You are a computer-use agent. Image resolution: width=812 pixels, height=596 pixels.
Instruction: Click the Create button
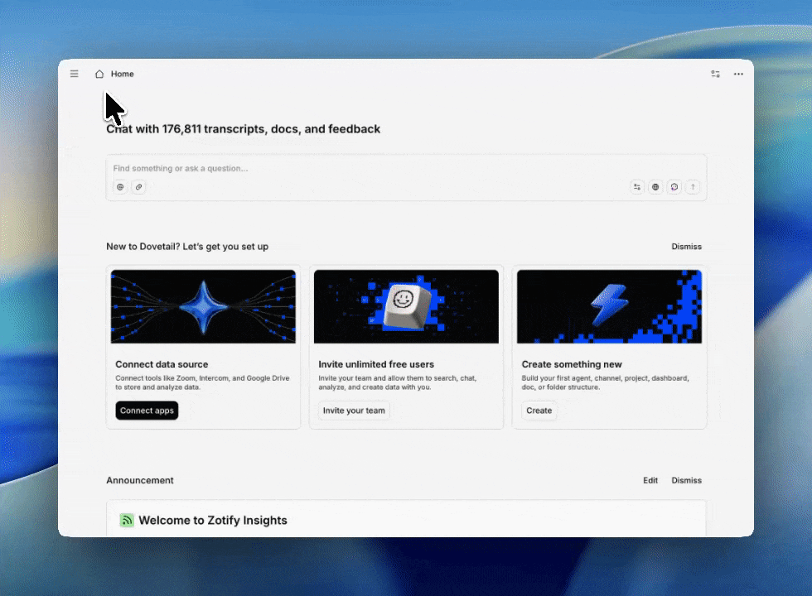coord(539,411)
